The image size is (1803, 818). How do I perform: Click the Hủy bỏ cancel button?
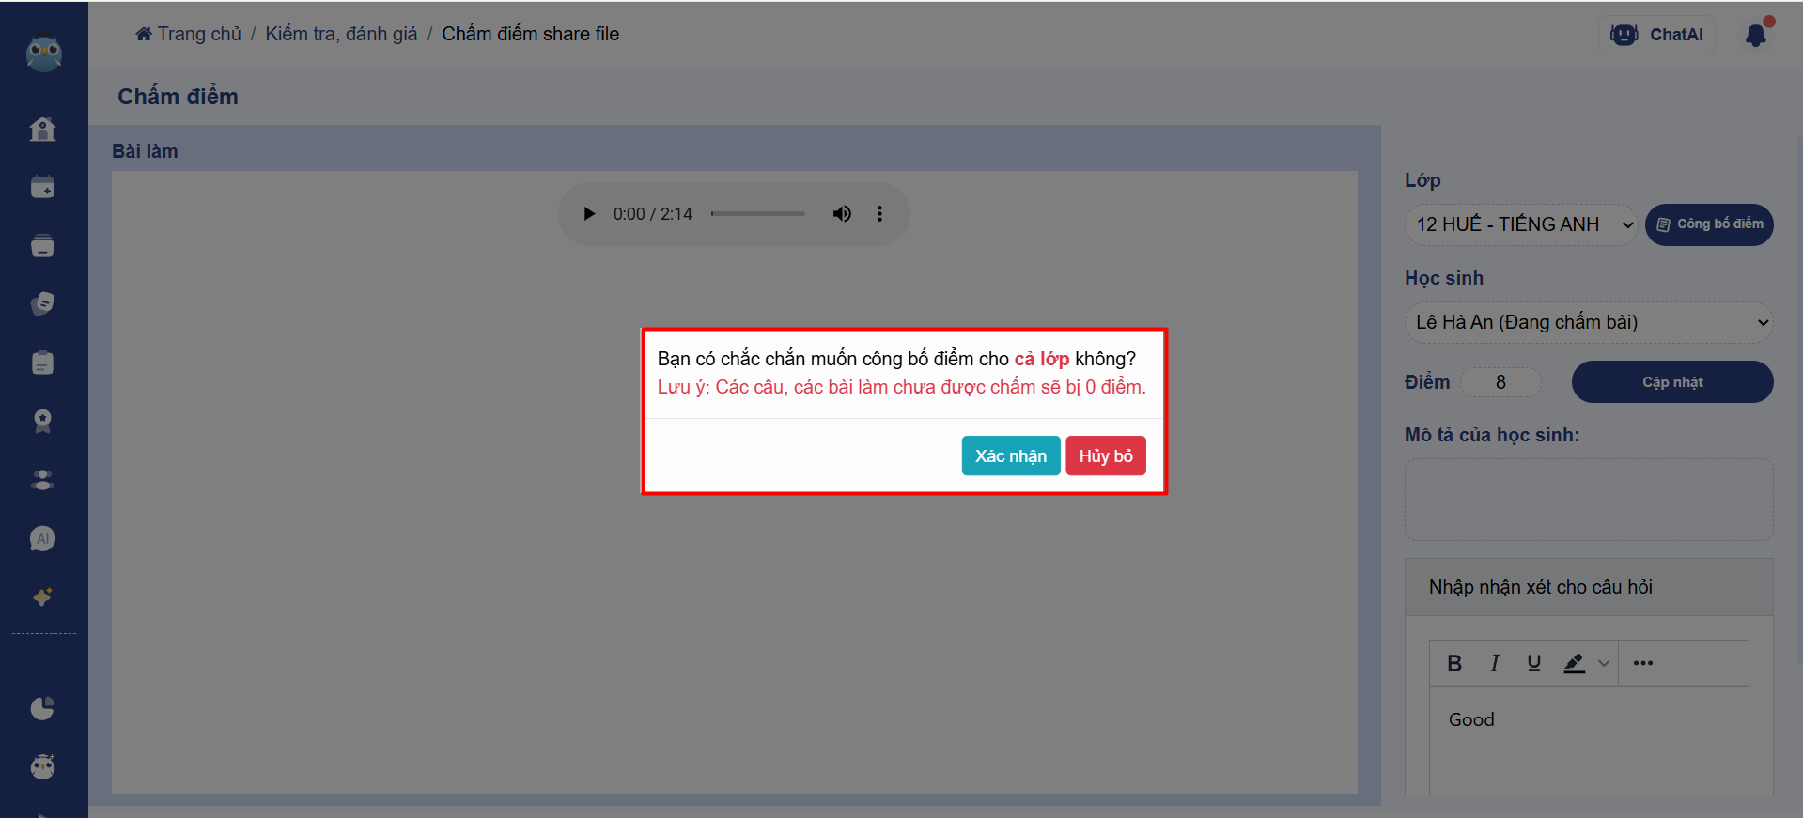pos(1105,455)
